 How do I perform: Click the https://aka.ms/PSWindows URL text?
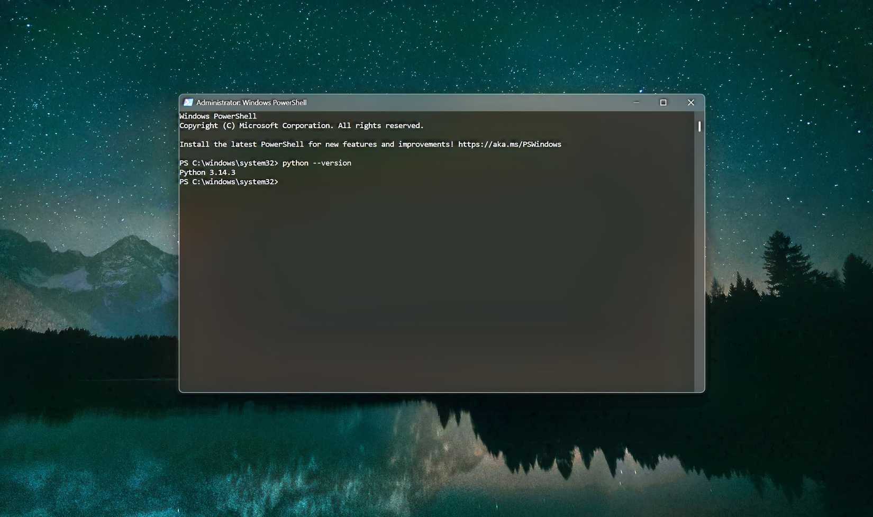tap(510, 144)
